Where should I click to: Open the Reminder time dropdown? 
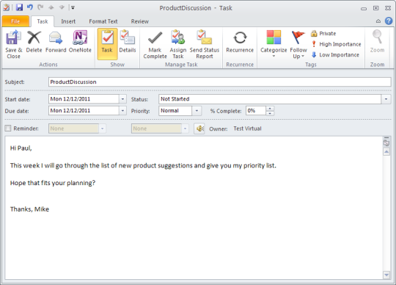[x=185, y=129]
